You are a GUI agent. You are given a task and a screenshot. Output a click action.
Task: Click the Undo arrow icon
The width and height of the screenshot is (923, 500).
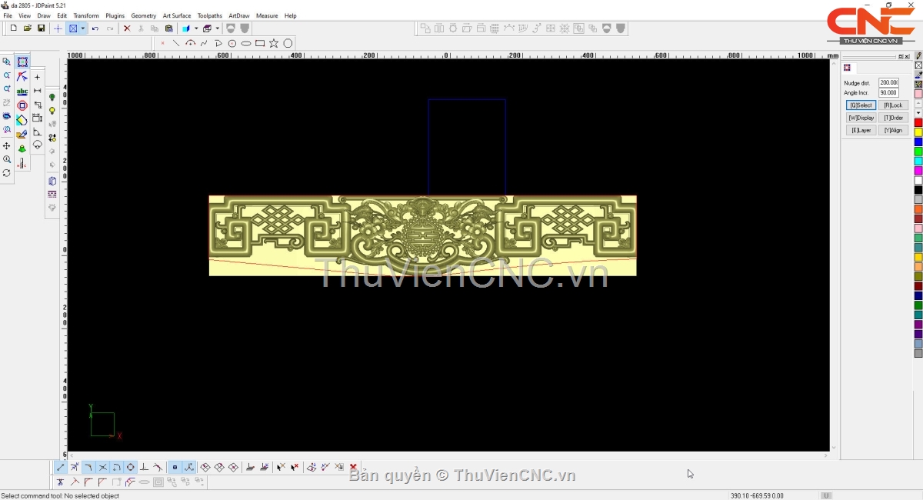click(x=95, y=28)
